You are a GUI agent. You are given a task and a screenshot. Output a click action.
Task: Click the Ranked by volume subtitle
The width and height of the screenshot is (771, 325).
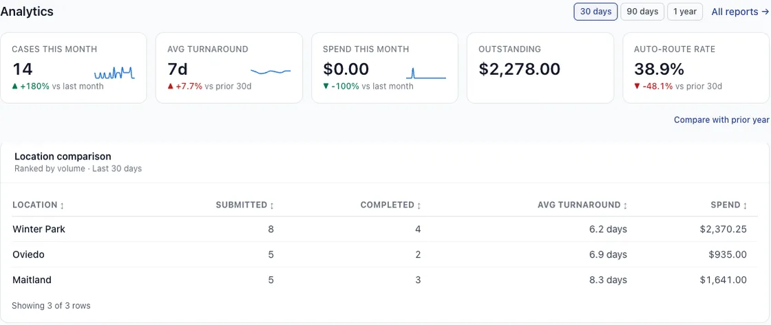[x=78, y=169]
